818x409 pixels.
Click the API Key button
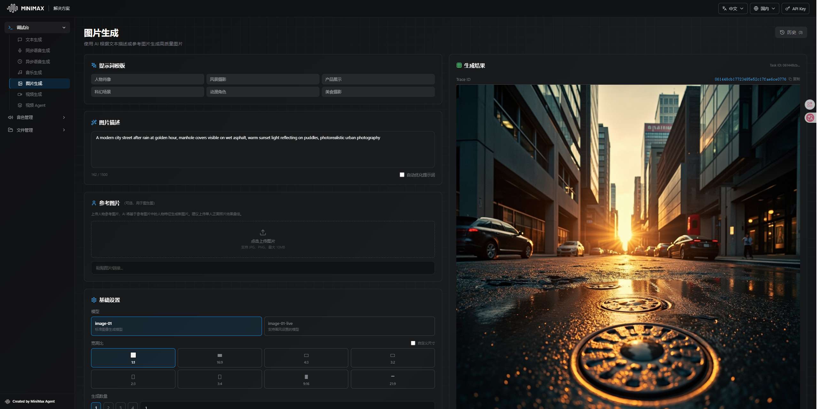point(795,9)
